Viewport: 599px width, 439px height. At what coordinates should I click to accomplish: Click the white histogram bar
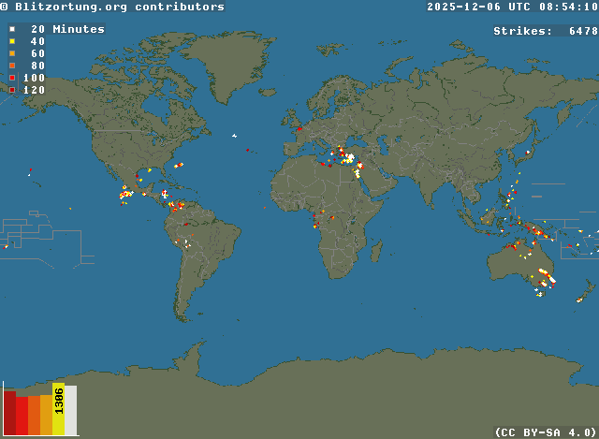[71, 410]
